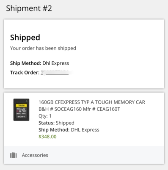This screenshot has width=168, height=170.
Task: Expand the gray Accessories footer row
Action: (x=84, y=155)
